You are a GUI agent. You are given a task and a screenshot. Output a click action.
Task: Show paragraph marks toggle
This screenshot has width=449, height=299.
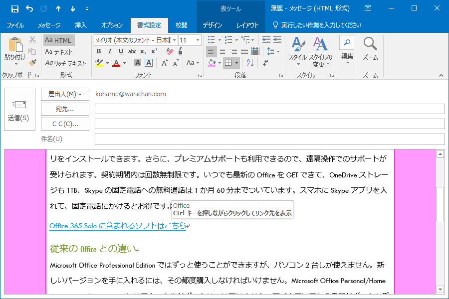(x=266, y=63)
